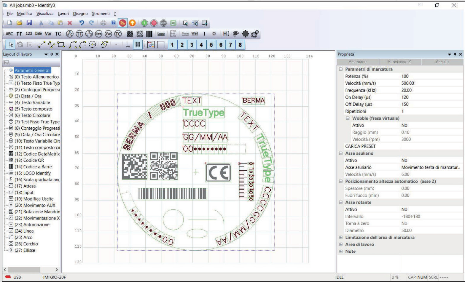Click the Muovi asse Z button
The image size is (465, 282).
click(x=400, y=62)
